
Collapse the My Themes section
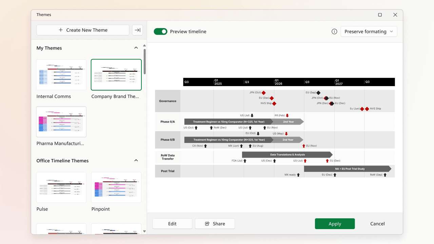(x=136, y=48)
